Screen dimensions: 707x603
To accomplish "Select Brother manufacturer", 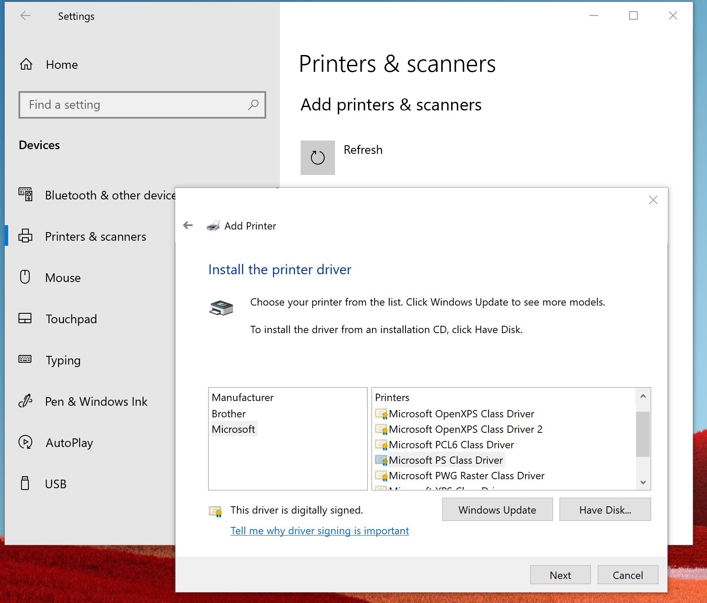I will (229, 414).
